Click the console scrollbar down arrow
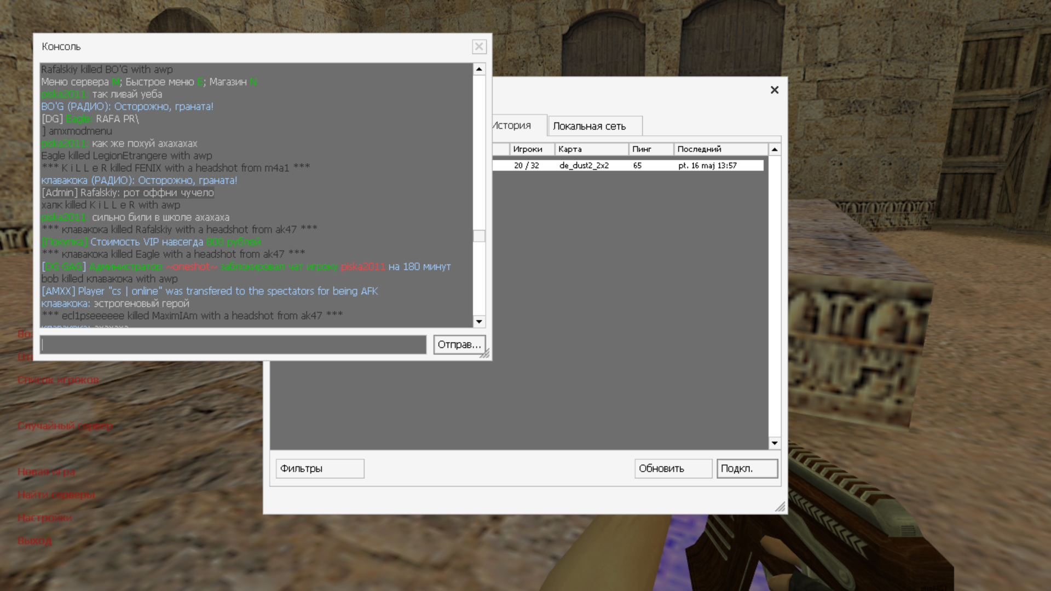The width and height of the screenshot is (1051, 591). point(479,322)
